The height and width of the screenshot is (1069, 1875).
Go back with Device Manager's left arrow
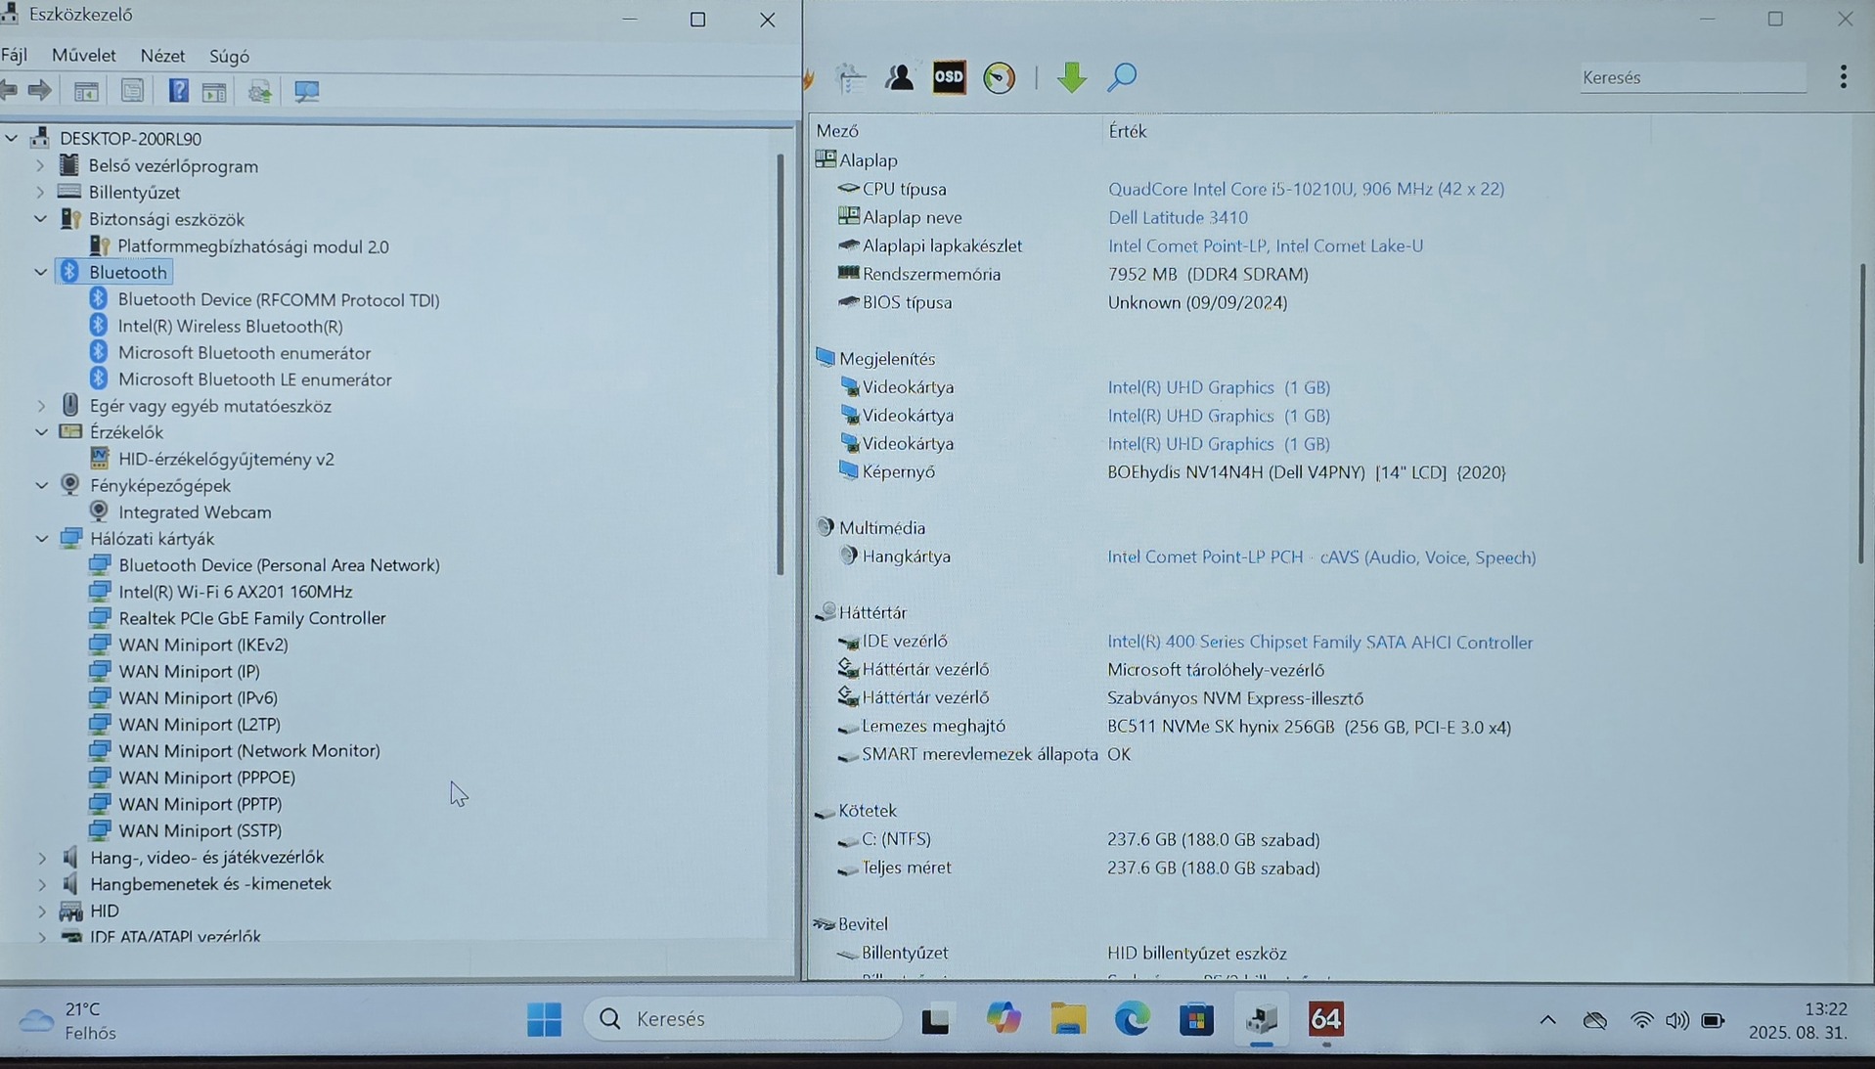point(9,91)
